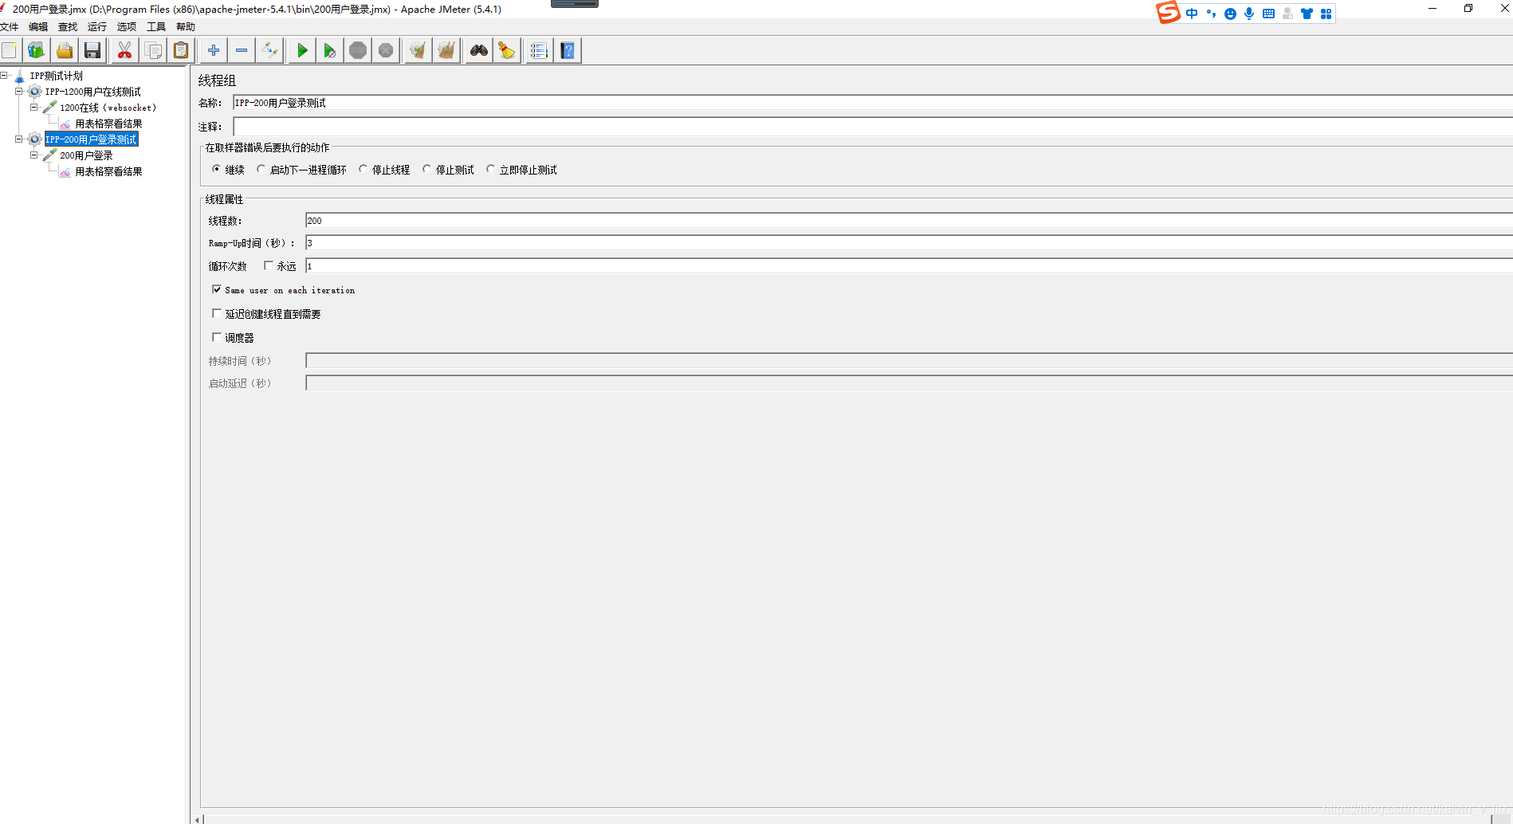The height and width of the screenshot is (824, 1513).
Task: Open the function helper list icon
Action: [x=539, y=50]
